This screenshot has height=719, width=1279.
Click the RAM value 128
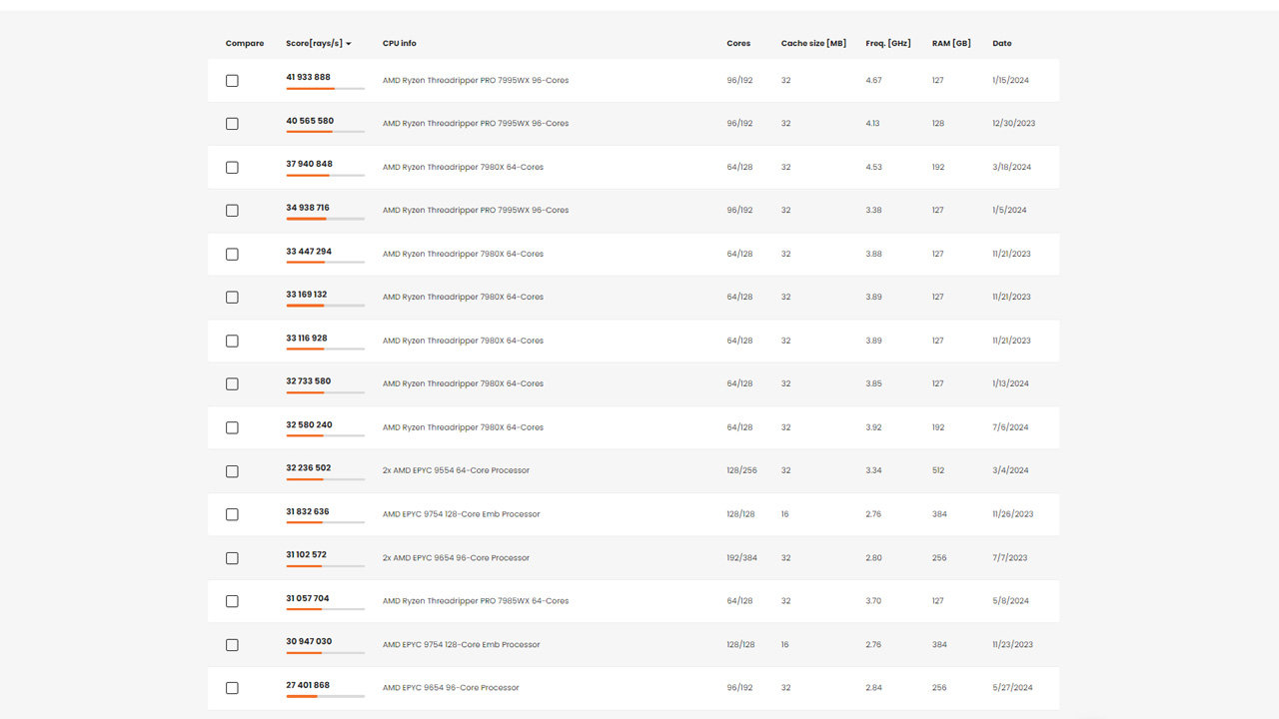[x=938, y=124]
